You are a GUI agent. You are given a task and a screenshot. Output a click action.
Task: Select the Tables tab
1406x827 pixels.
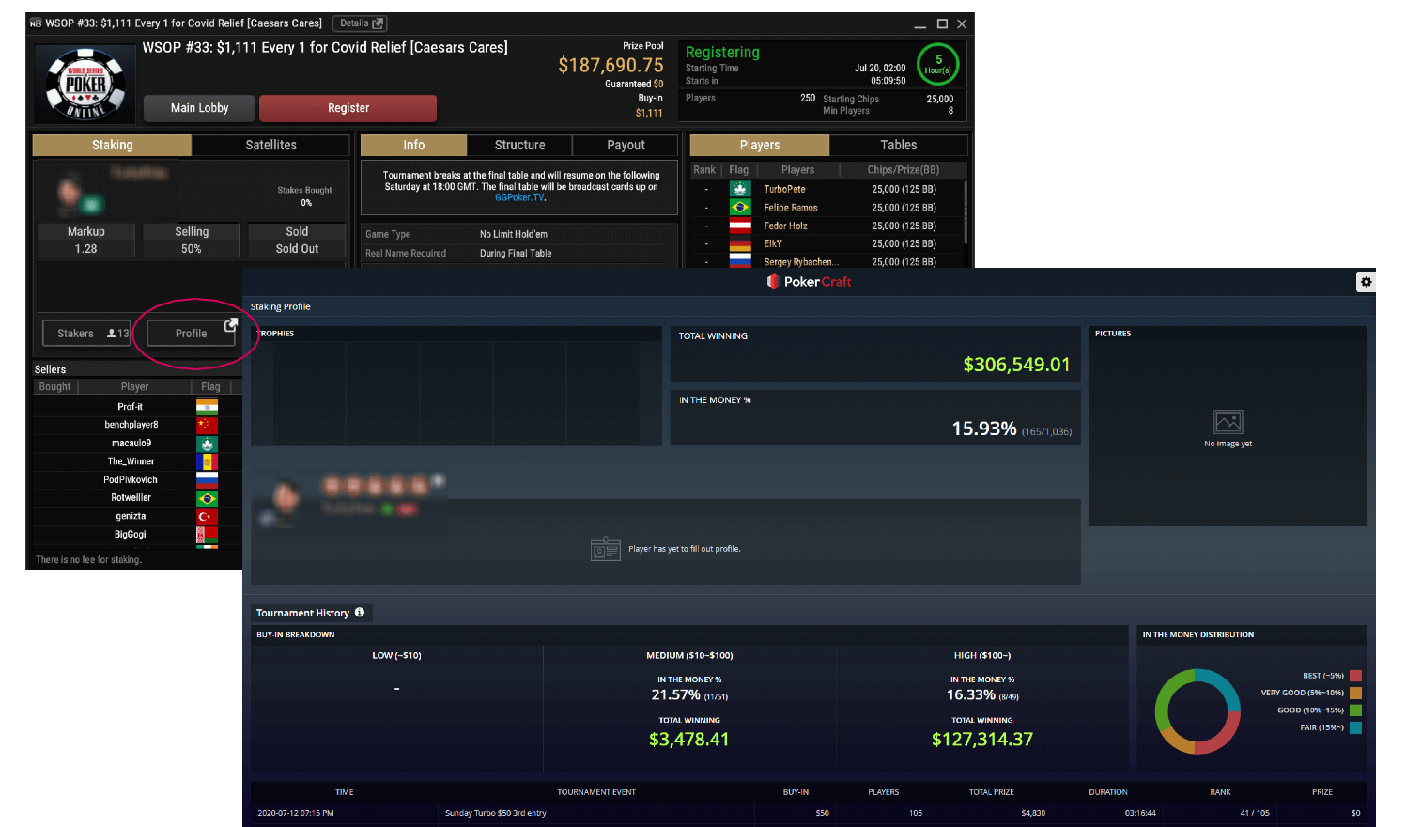coord(898,145)
